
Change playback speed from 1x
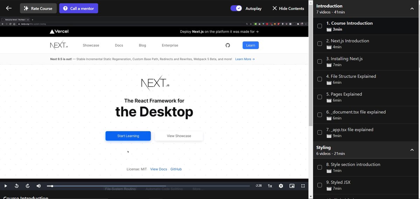pos(270,186)
